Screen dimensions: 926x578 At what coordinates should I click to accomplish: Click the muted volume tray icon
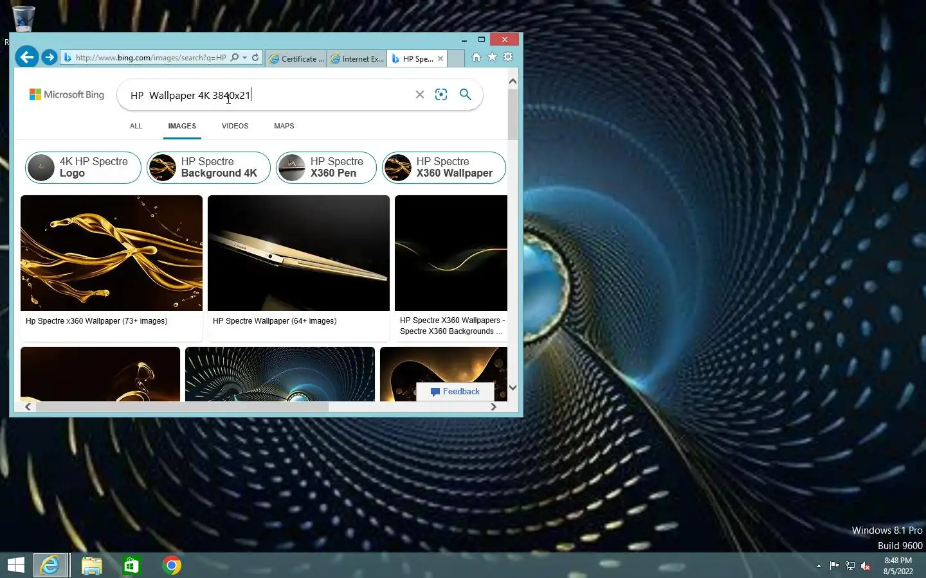coord(866,566)
